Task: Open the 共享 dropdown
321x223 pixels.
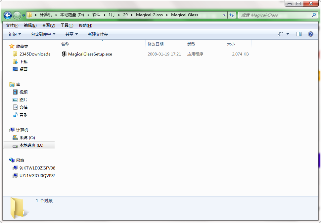Action: click(71, 34)
